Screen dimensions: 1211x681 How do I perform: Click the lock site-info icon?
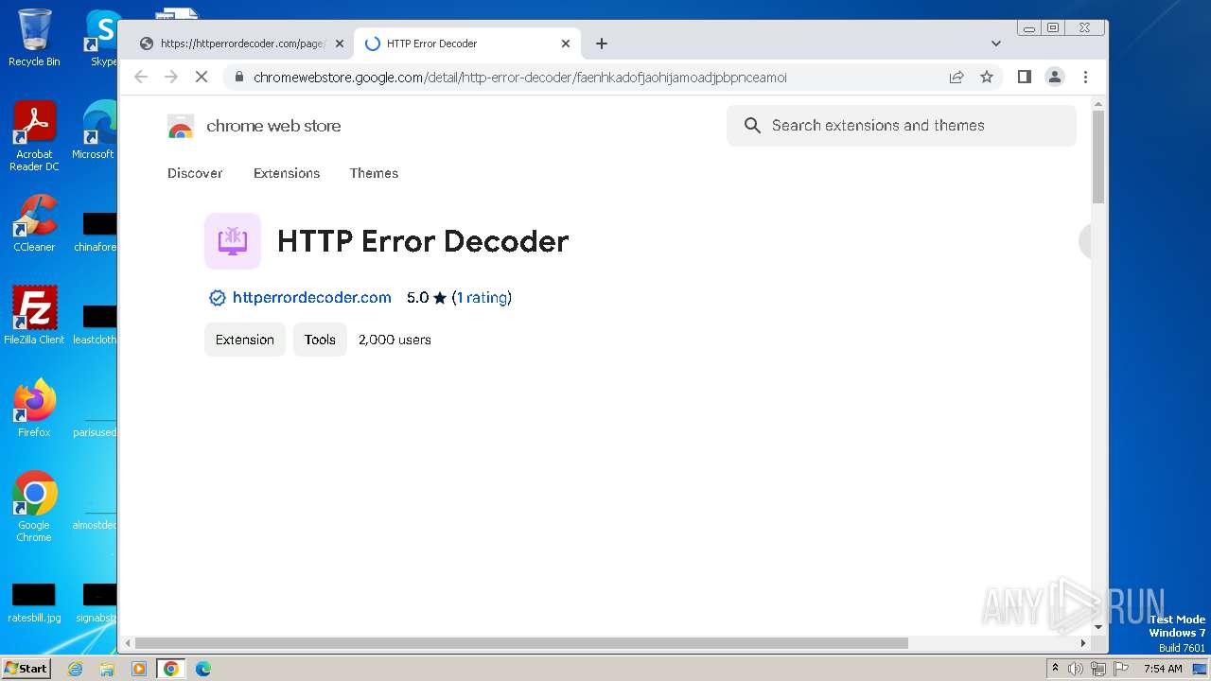pyautogui.click(x=239, y=78)
